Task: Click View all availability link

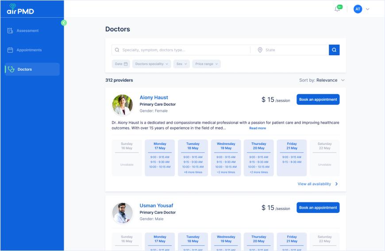Action: tap(314, 184)
